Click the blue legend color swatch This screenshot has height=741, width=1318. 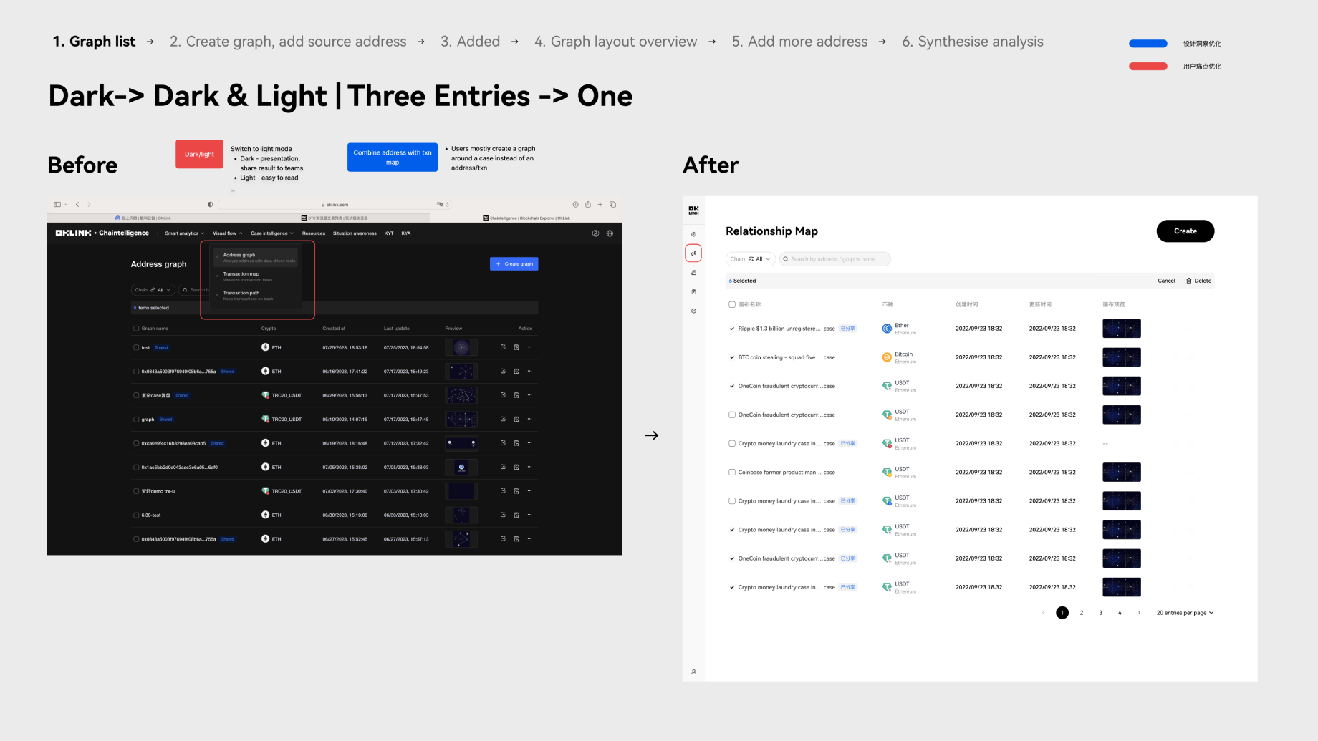pyautogui.click(x=1148, y=44)
